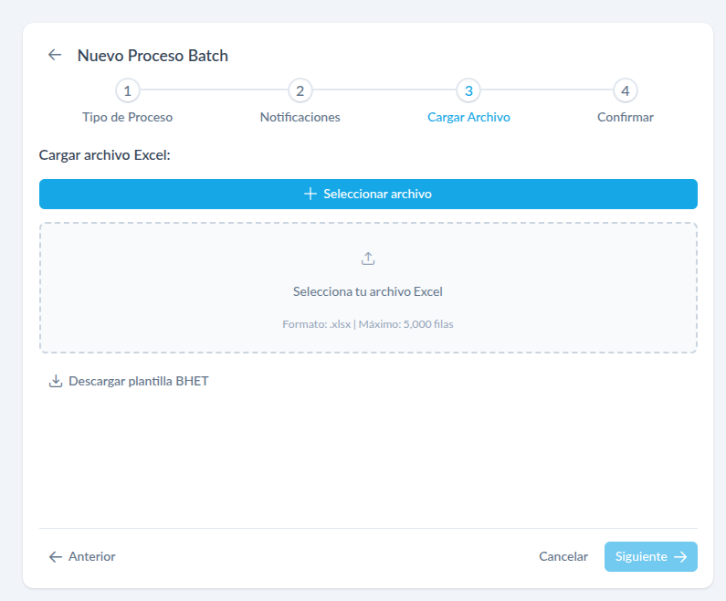Screen dimensions: 726x601
Task: Click the Cargar Archivo step label
Action: tap(468, 117)
